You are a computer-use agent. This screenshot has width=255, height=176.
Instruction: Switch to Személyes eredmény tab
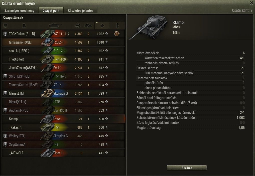pyautogui.click(x=19, y=11)
